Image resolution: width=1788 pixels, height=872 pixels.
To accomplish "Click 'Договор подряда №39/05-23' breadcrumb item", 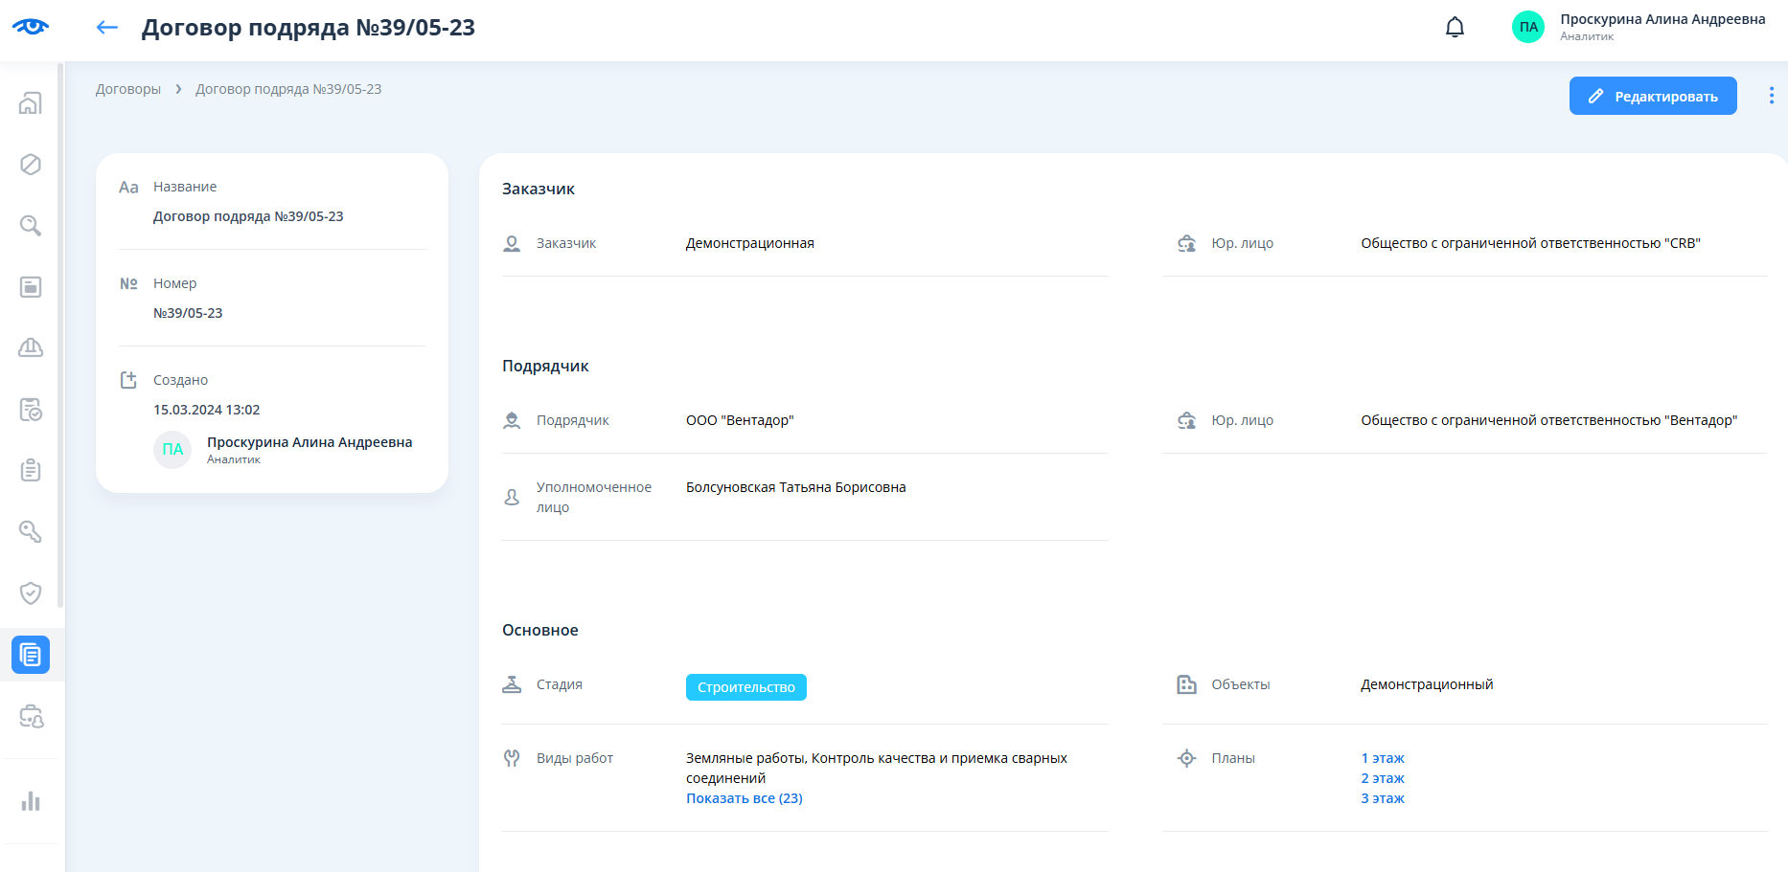I will [288, 89].
